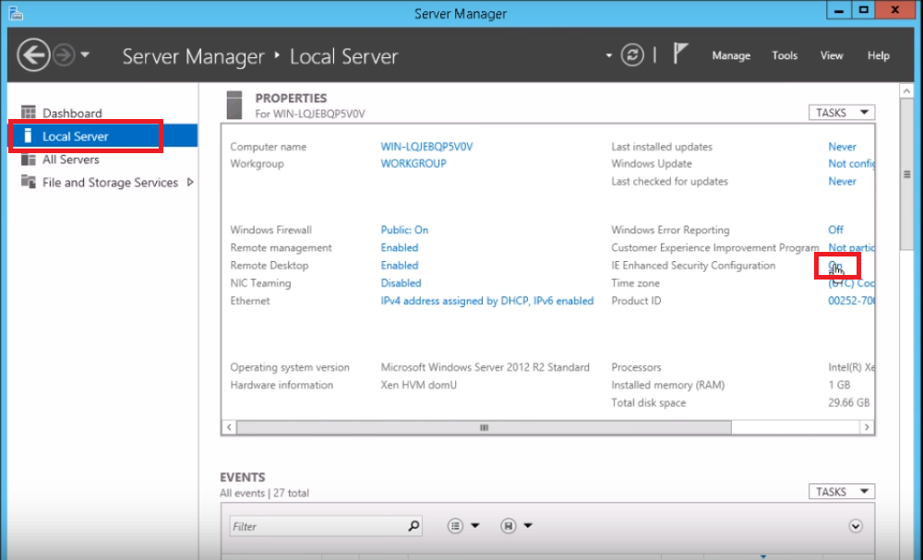The width and height of the screenshot is (923, 560).
Task: Click the File and Storage Services icon
Action: click(28, 183)
